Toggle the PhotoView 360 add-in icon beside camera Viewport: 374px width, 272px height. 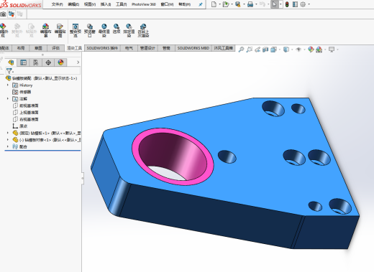click(x=12, y=14)
